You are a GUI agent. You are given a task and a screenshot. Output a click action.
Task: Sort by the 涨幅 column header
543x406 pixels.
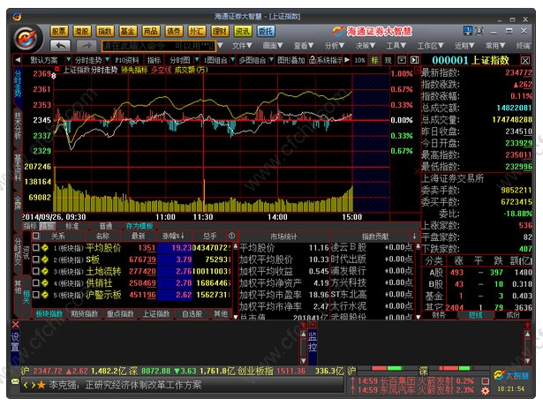174,236
